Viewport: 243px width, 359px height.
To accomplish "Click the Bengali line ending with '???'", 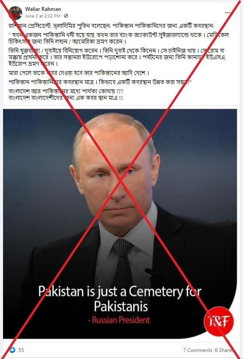I will 66,91.
